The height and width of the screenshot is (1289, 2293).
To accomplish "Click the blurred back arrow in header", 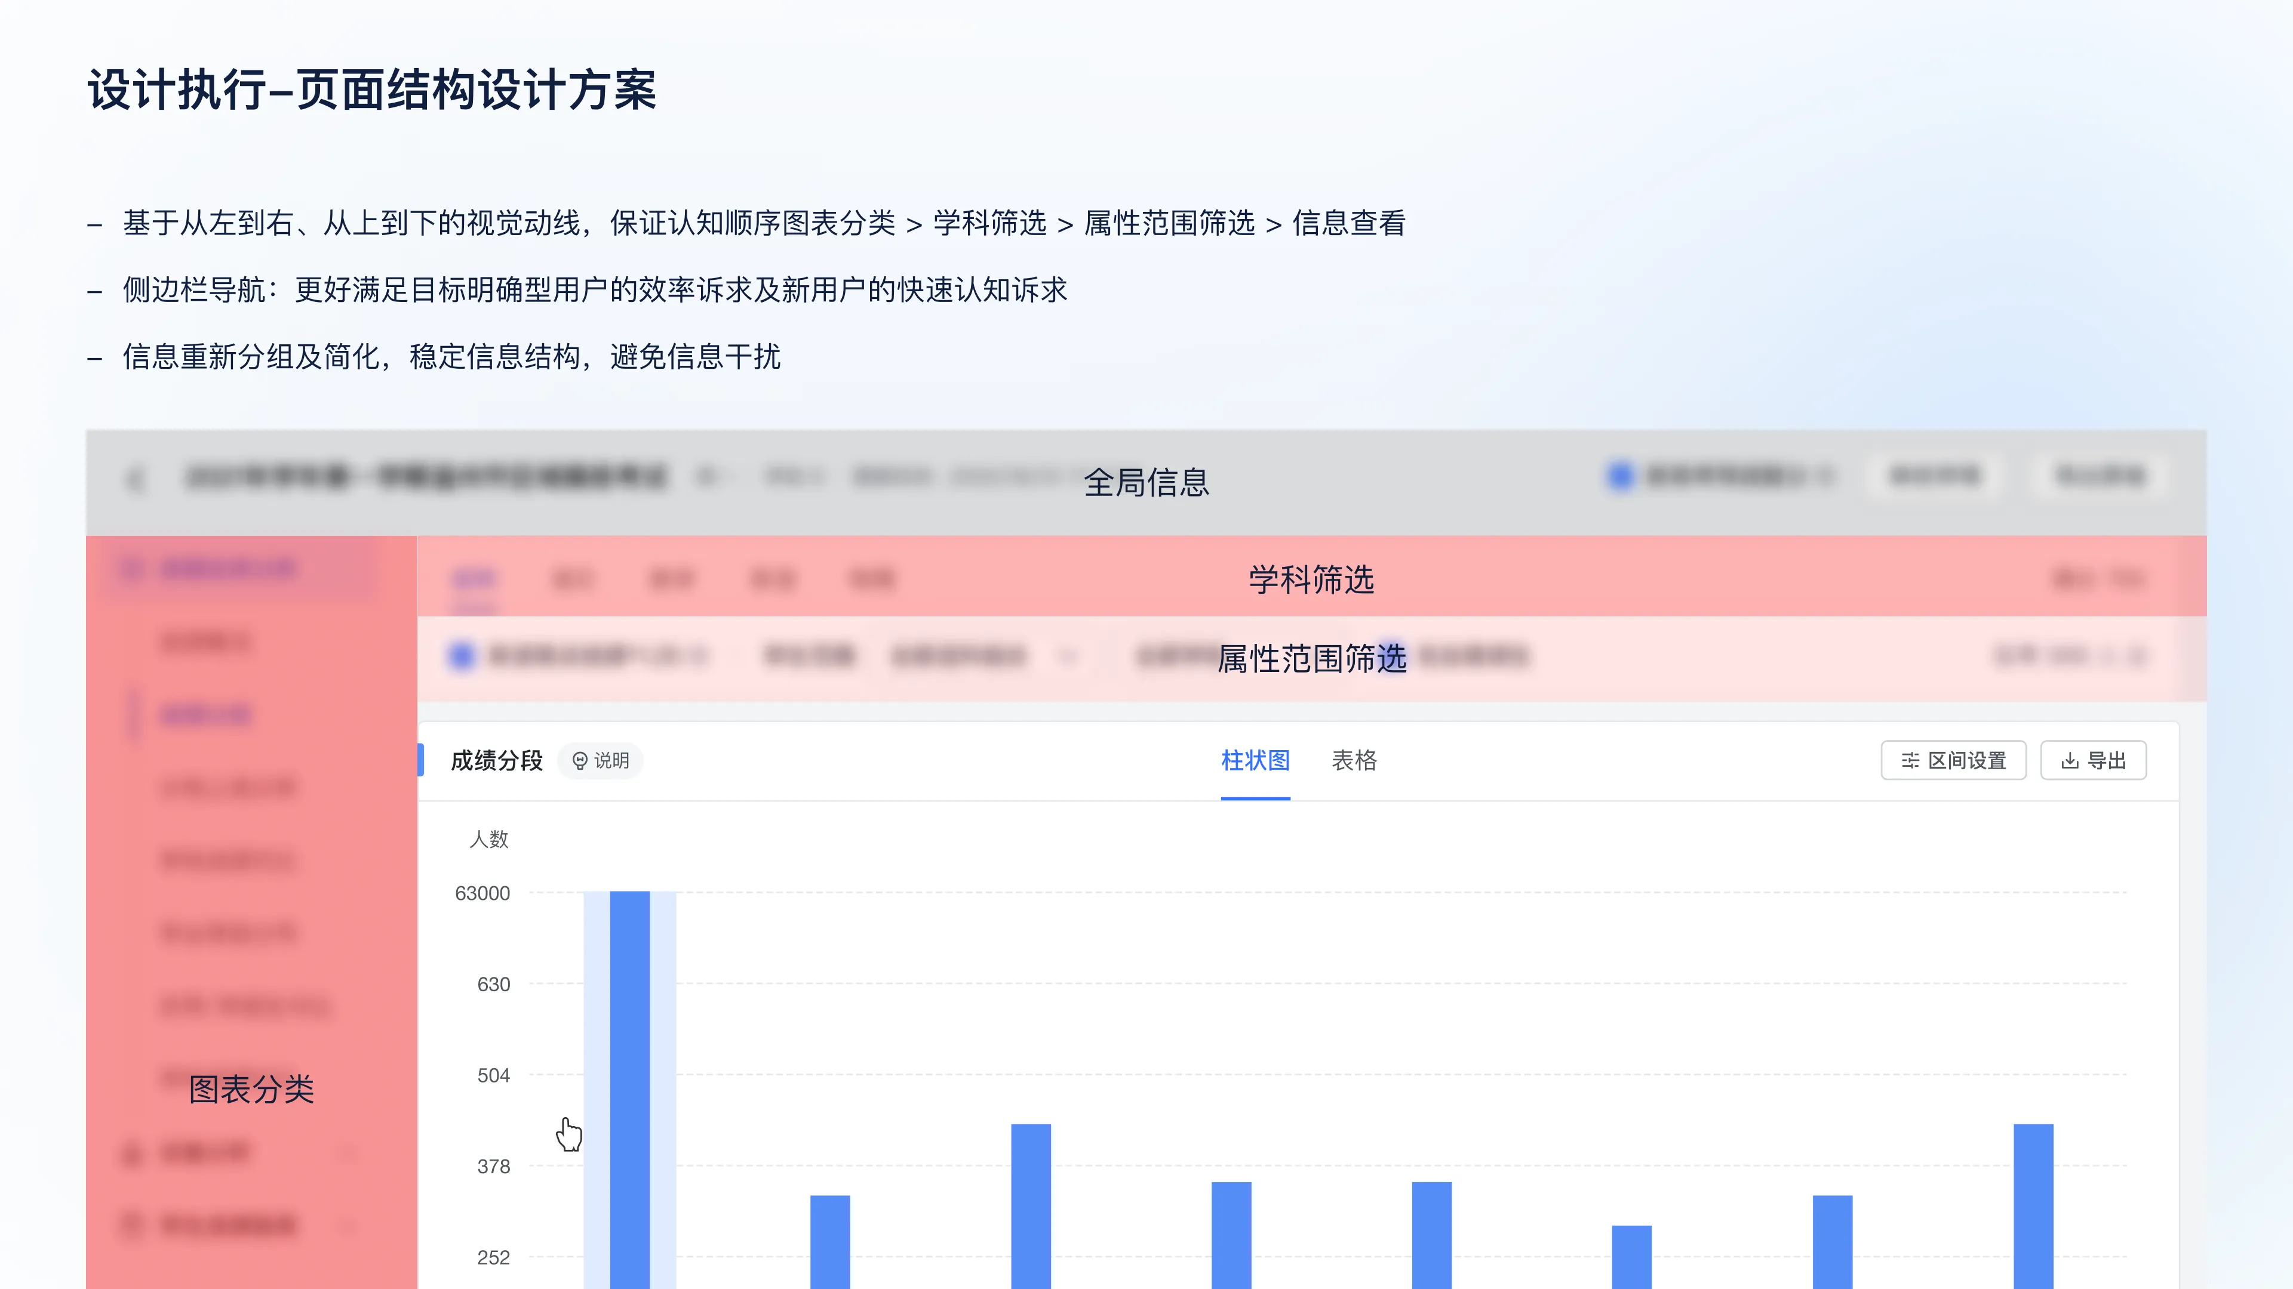I will 136,479.
